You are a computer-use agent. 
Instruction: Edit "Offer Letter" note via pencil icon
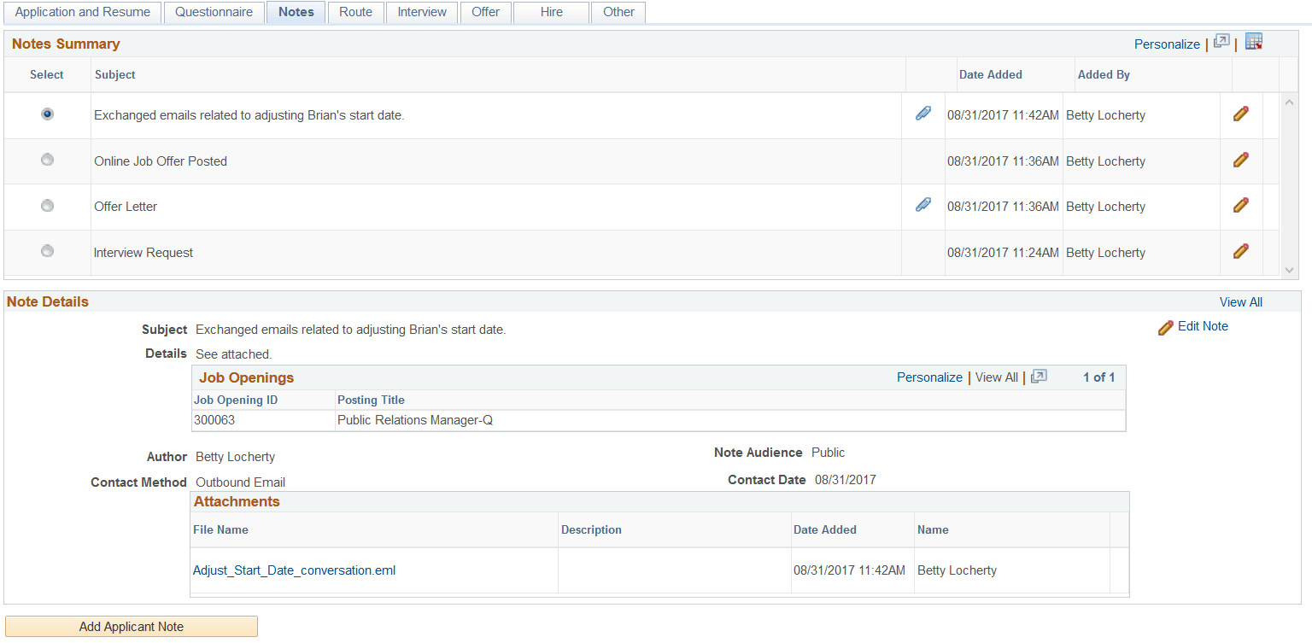pyautogui.click(x=1240, y=205)
